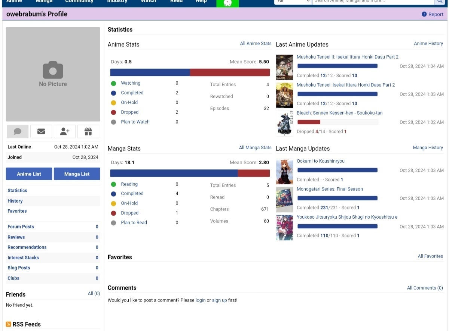Click the green banner icon in navbar
449x331 pixels.
tap(227, 3)
